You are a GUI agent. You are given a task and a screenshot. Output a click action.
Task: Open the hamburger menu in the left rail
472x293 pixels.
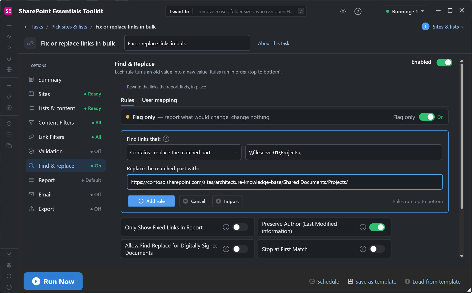[x=9, y=25]
